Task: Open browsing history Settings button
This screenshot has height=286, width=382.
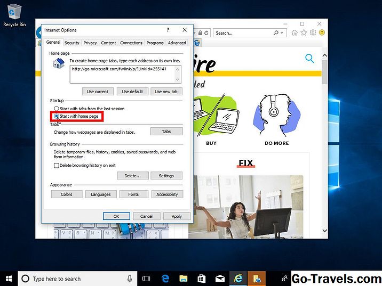Action: [166, 176]
